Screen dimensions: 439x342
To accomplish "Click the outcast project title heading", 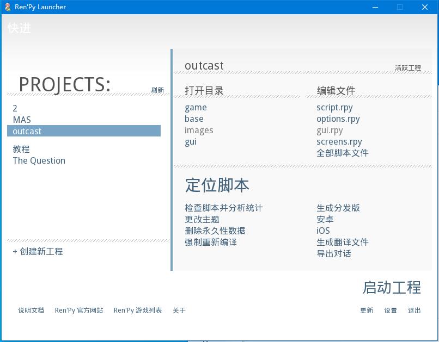I will point(204,66).
